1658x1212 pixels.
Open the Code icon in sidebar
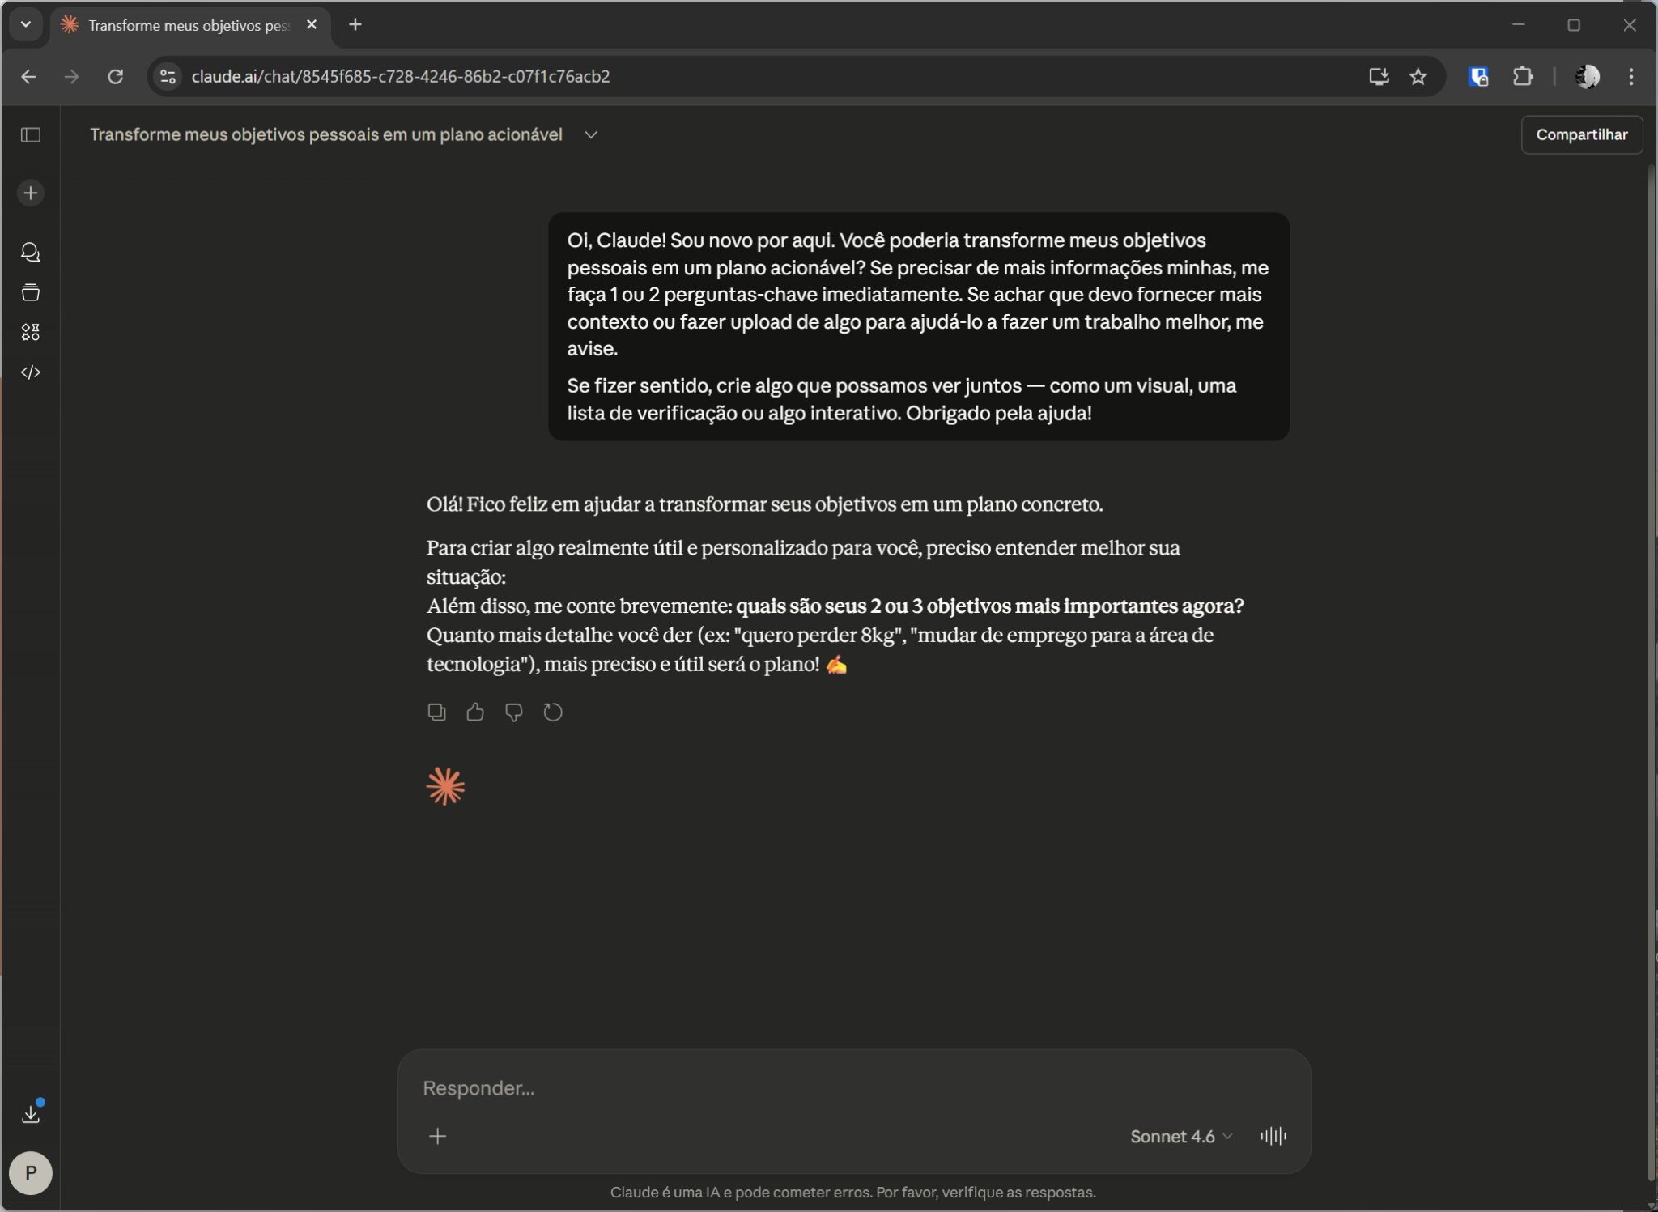(31, 372)
